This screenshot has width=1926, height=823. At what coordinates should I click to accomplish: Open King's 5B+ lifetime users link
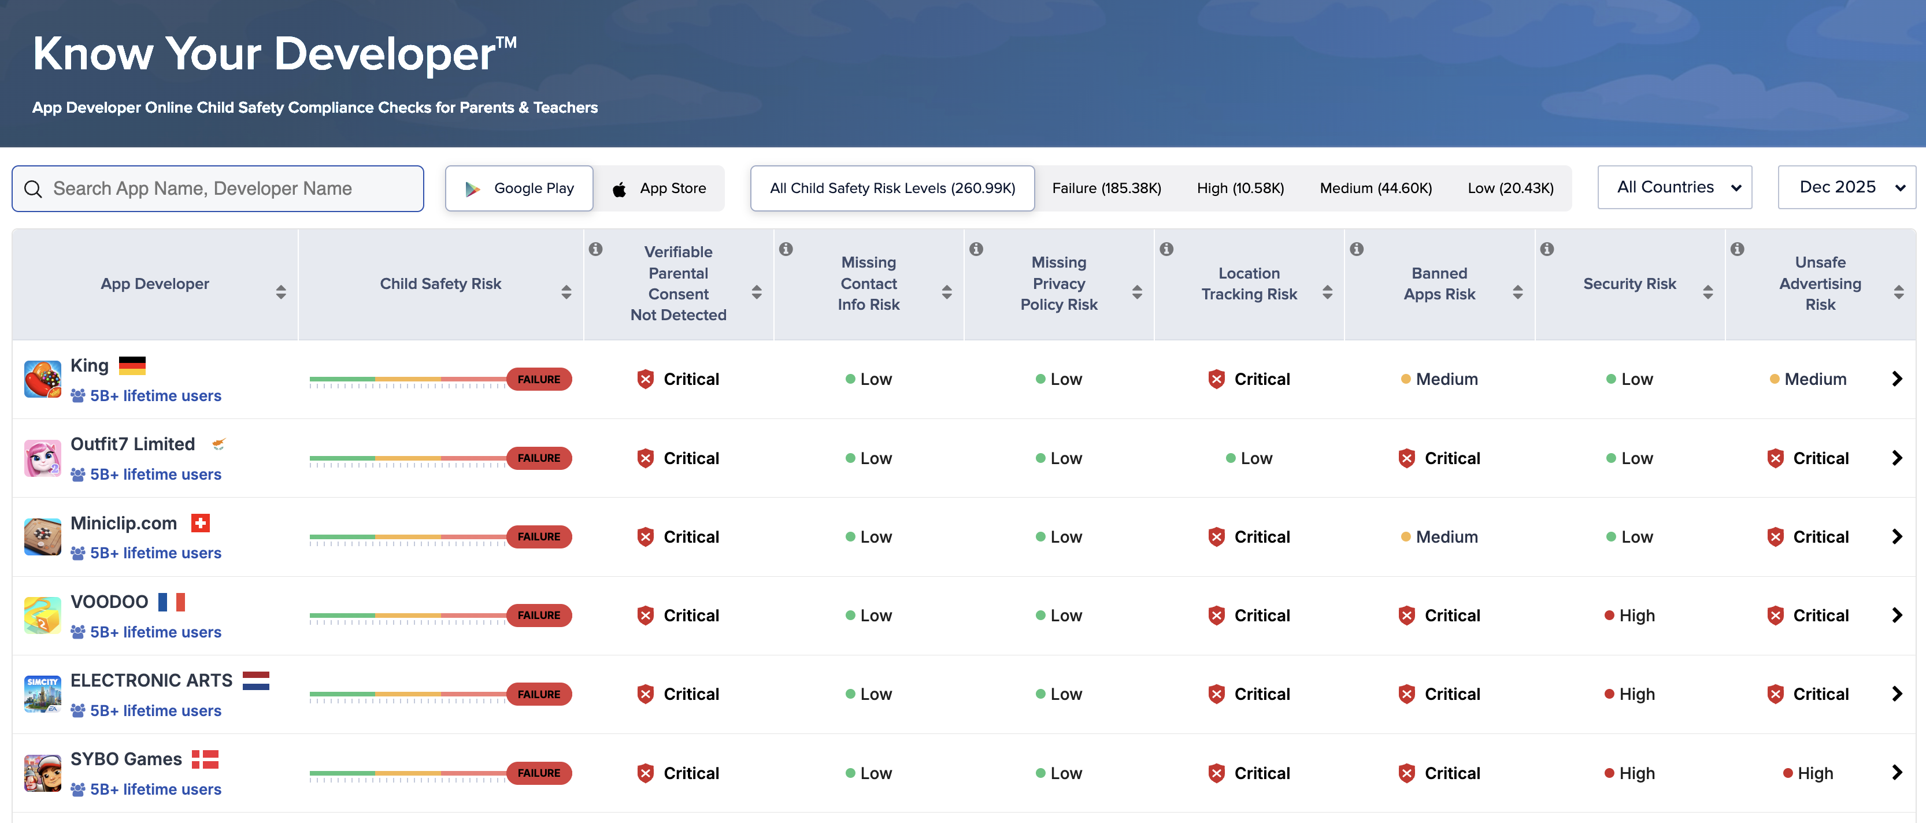(146, 395)
